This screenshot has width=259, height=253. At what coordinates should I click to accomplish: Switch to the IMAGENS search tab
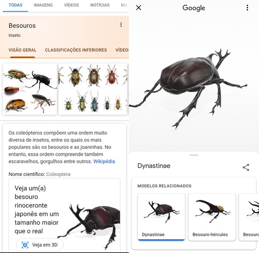pyautogui.click(x=43, y=5)
